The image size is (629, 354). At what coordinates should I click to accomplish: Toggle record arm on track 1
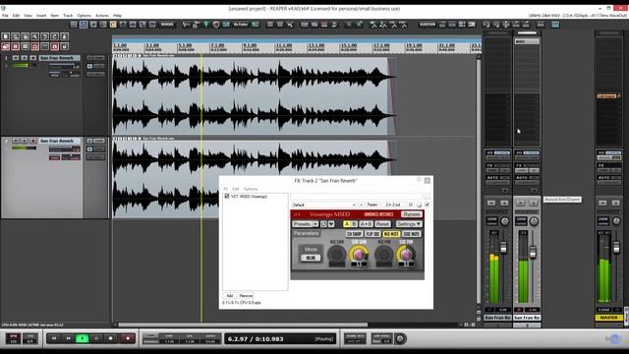coord(33,58)
